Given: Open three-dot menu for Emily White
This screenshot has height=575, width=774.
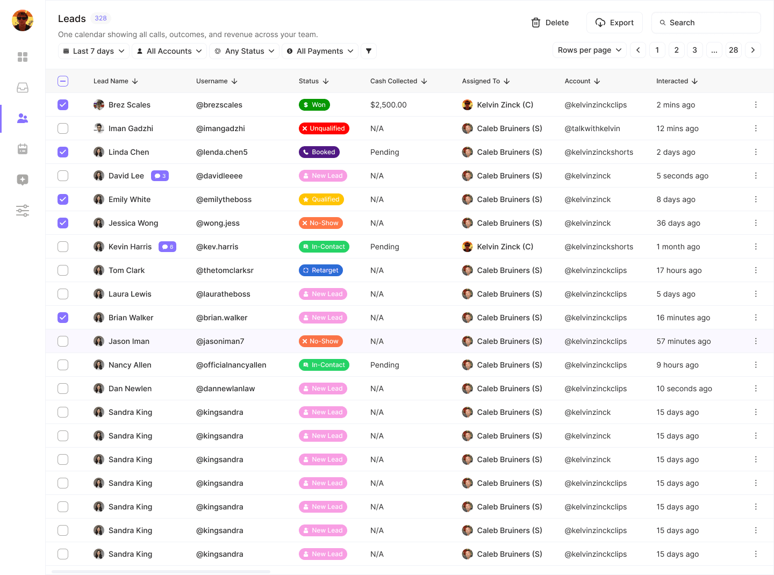Looking at the screenshot, I should pos(756,199).
